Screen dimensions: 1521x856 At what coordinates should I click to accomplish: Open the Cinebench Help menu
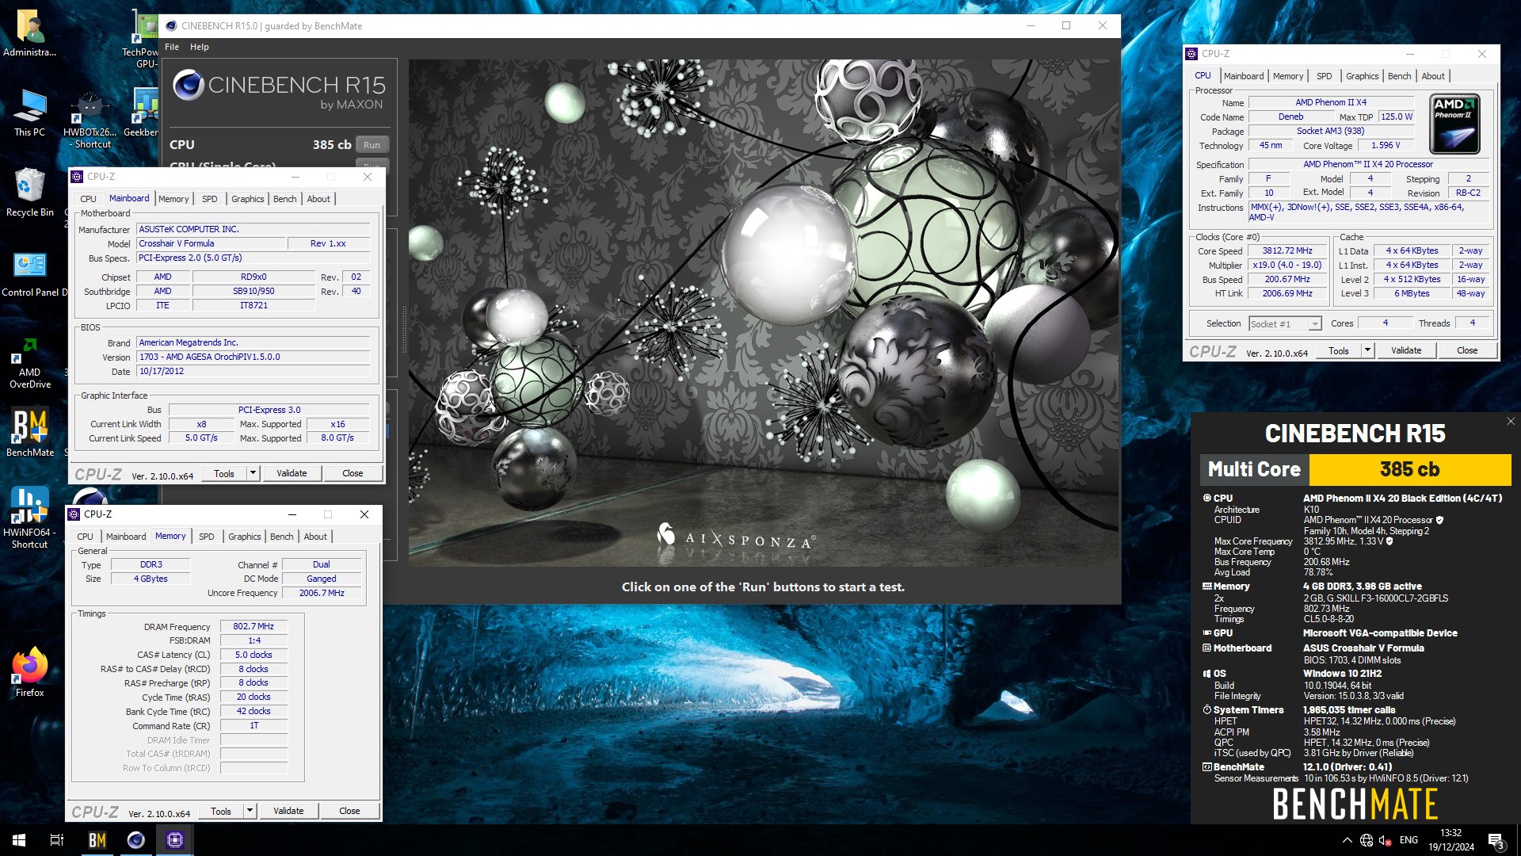200,47
